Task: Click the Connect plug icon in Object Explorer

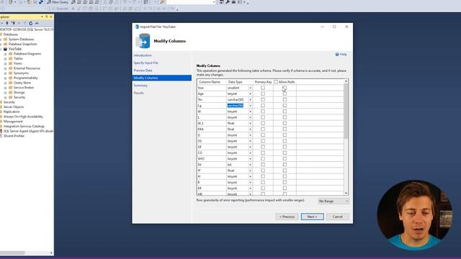Action: [x=7, y=23]
